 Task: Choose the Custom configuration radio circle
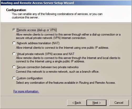pos(14,78)
